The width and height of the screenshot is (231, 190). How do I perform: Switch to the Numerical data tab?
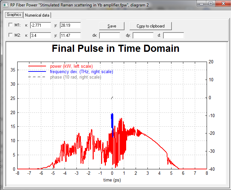(37, 15)
